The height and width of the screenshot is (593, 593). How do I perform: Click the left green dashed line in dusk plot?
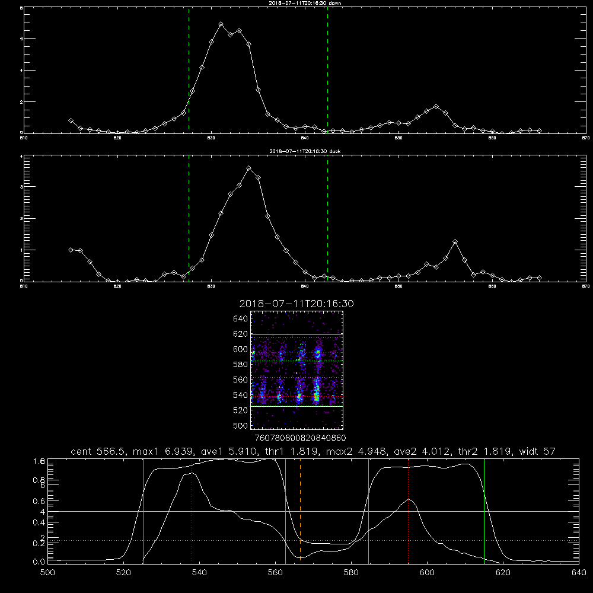[x=189, y=219]
